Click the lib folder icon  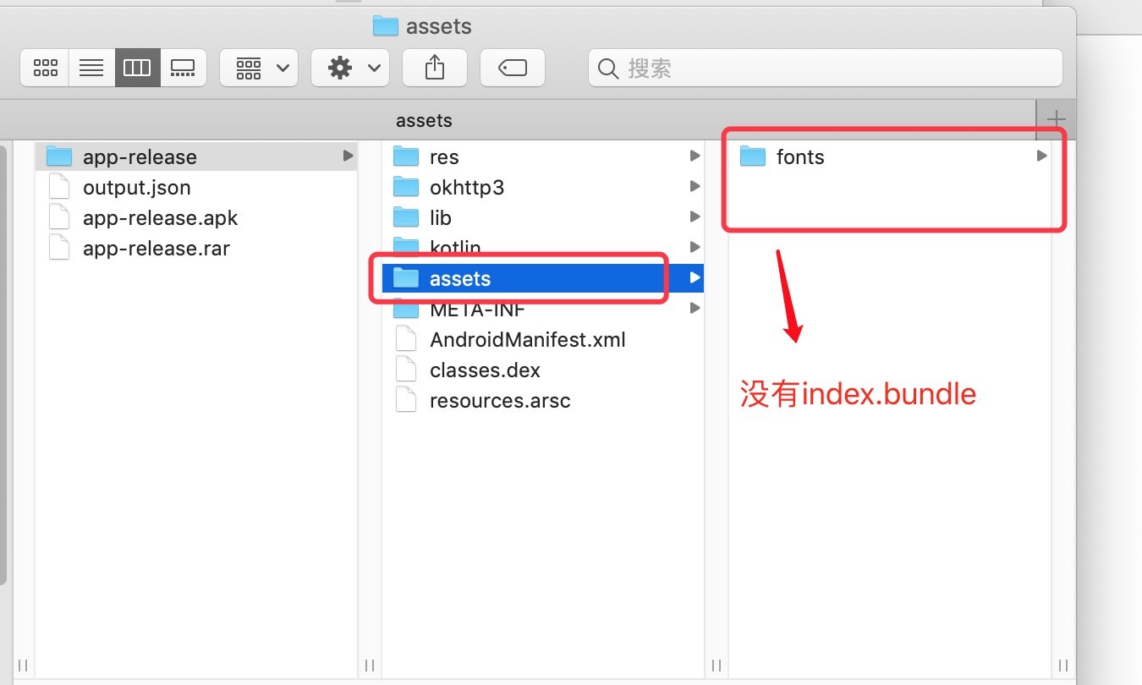[406, 217]
